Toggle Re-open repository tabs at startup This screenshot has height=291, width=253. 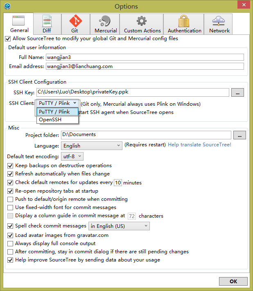[10, 191]
